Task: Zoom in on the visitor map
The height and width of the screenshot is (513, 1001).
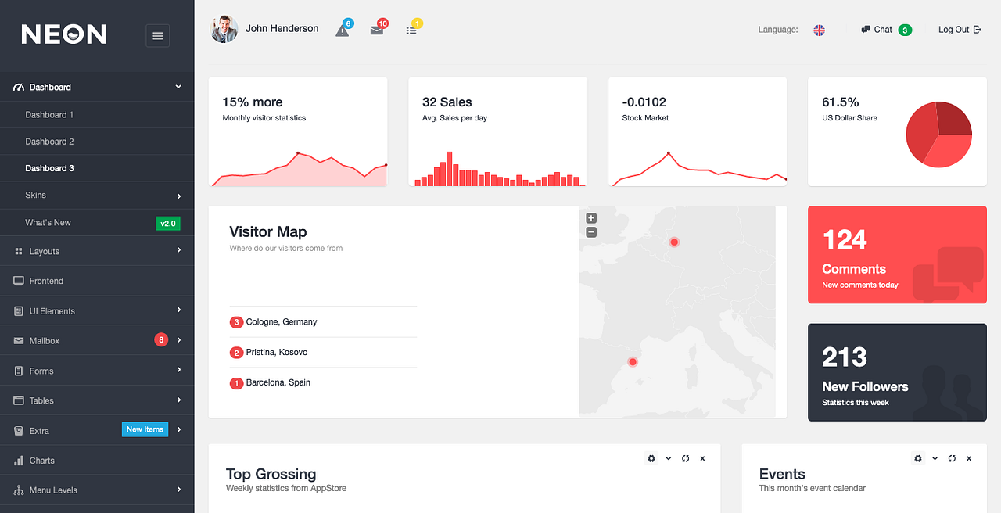Action: click(591, 217)
